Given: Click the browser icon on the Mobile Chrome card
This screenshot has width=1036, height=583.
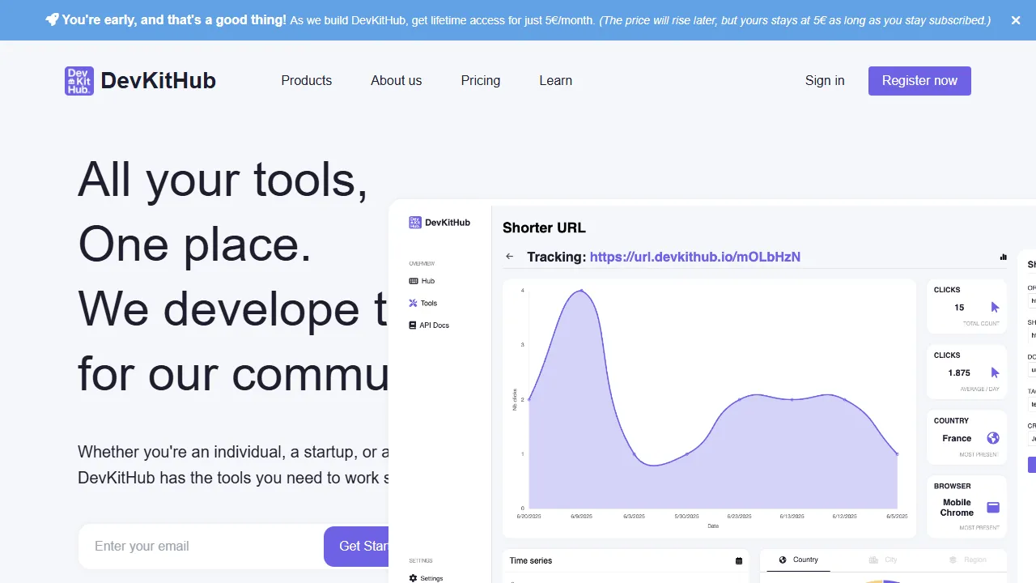Looking at the screenshot, I should (993, 506).
